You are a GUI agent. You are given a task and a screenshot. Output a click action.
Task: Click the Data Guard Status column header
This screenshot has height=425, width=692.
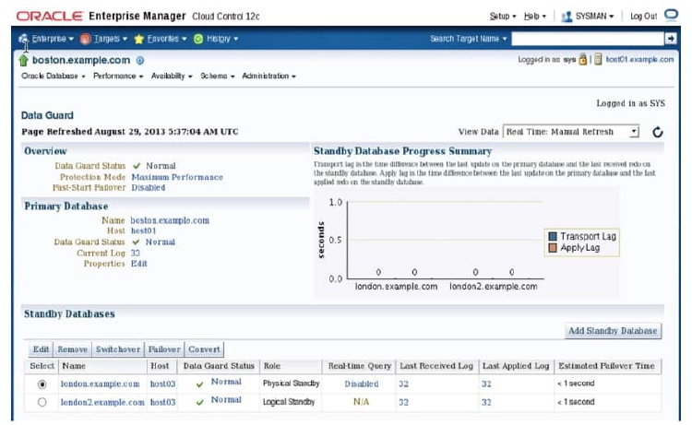[x=219, y=366]
